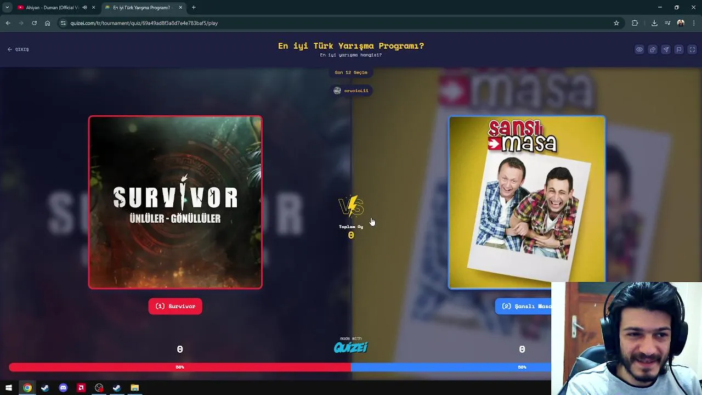Click the Chrome taskbar icon
Image resolution: width=702 pixels, height=395 pixels.
pos(27,388)
